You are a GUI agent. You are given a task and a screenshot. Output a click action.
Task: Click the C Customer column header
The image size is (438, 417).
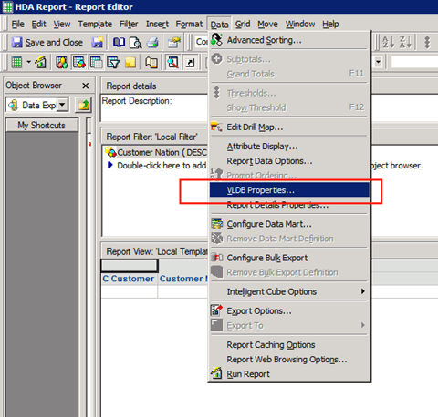pyautogui.click(x=129, y=279)
